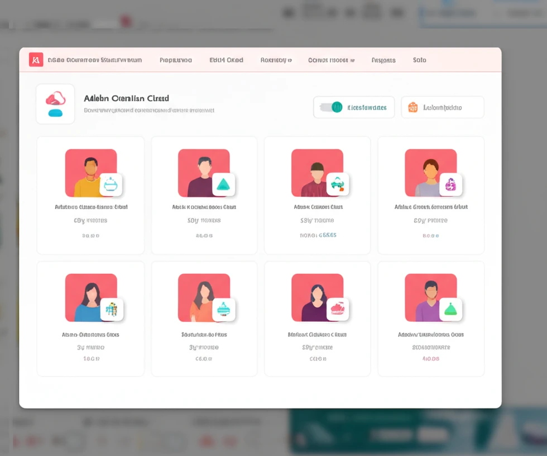Click the title under yellow-shirt man avatar
This screenshot has height=456, width=547.
91,207
